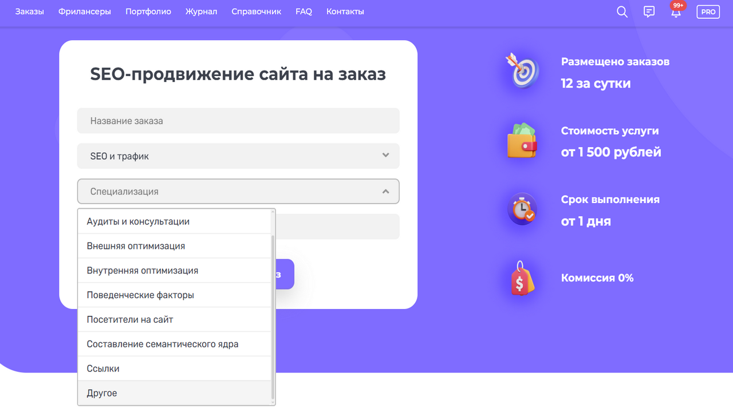Viewport: 733px width, 412px height.
Task: Click the target with arrow icon
Action: pos(521,71)
